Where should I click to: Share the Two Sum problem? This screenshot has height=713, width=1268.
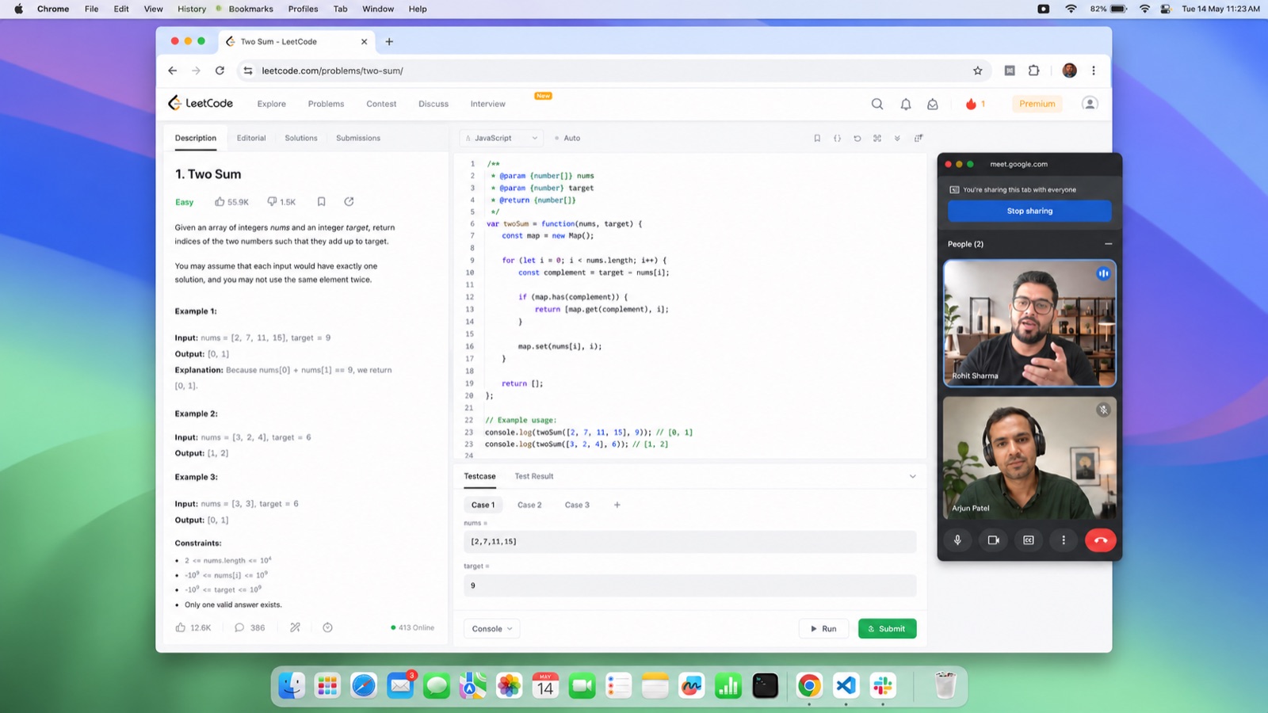coord(349,201)
